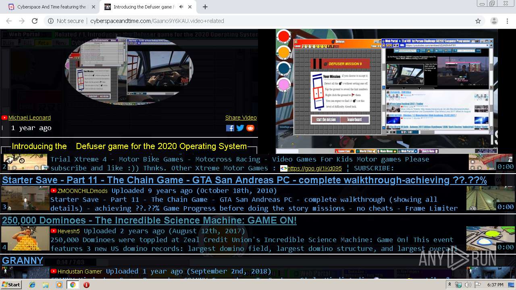This screenshot has width=516, height=290.
Task: Open the Windows Start menu
Action: (x=11, y=285)
